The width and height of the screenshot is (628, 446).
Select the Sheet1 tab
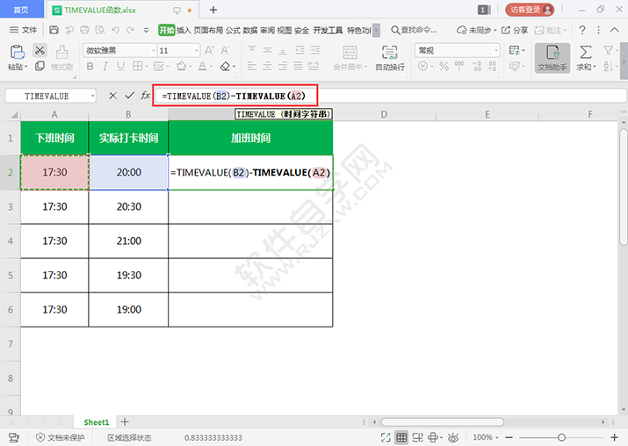(96, 422)
